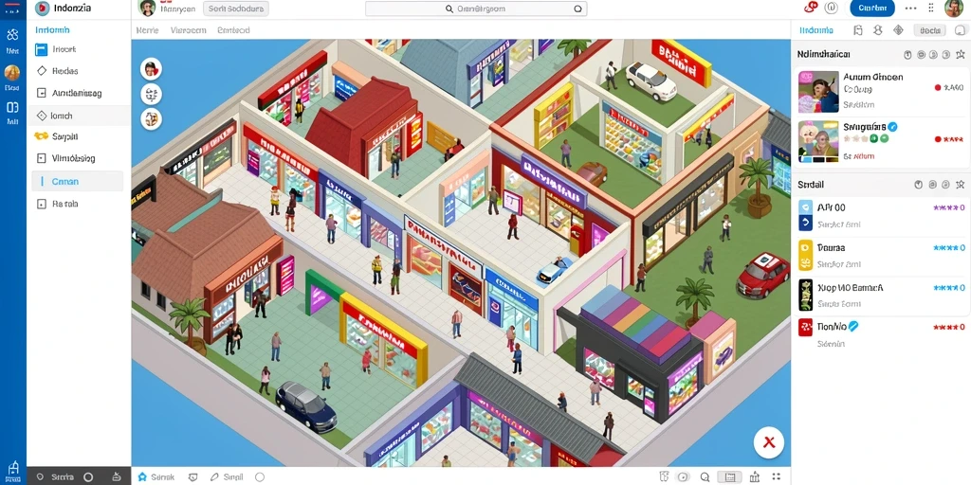This screenshot has width=971, height=485.
Task: Open the grid dots icon in top bar
Action: 931,8
